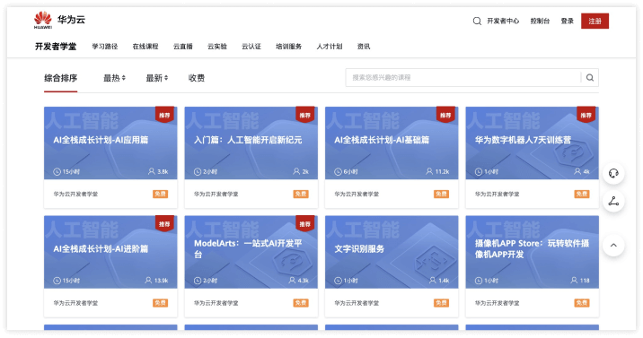Click 华为云开发者学堂 text under AI全栈成长计划-AI基础篇 card
Image resolution: width=643 pixels, height=338 pixels.
click(357, 195)
